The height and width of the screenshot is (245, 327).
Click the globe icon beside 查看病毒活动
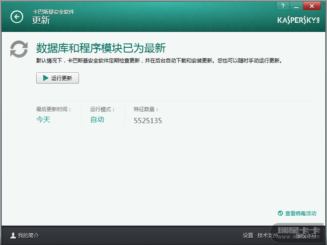(280, 213)
